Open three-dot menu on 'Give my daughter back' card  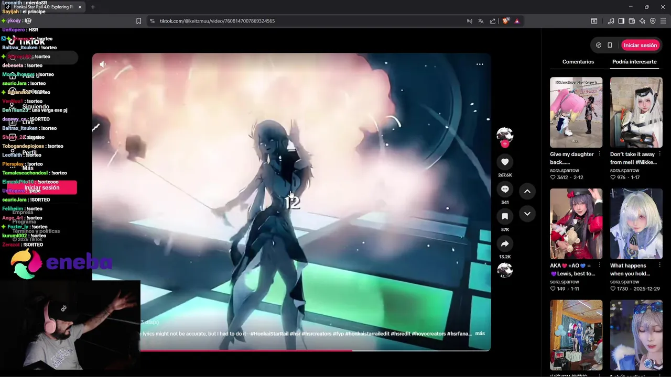tap(600, 154)
